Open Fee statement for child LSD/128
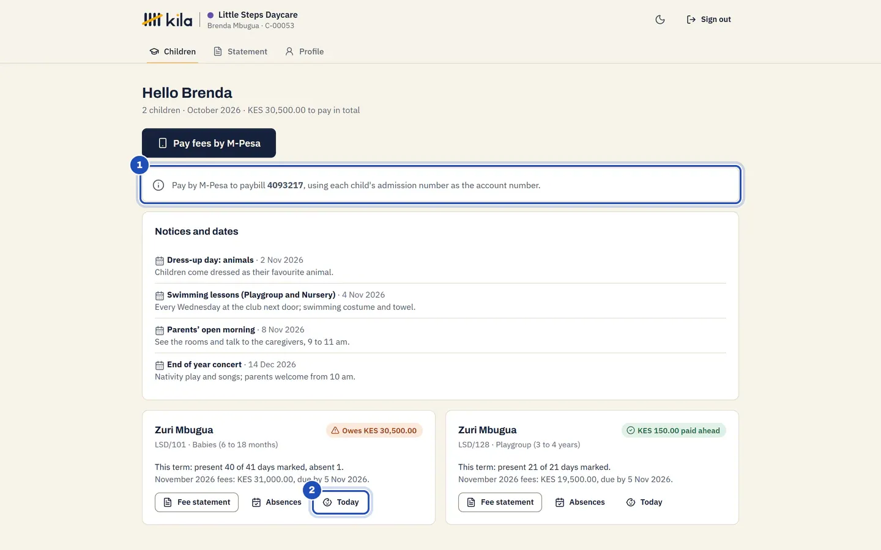Screen dimensions: 881x550 pyautogui.click(x=500, y=502)
